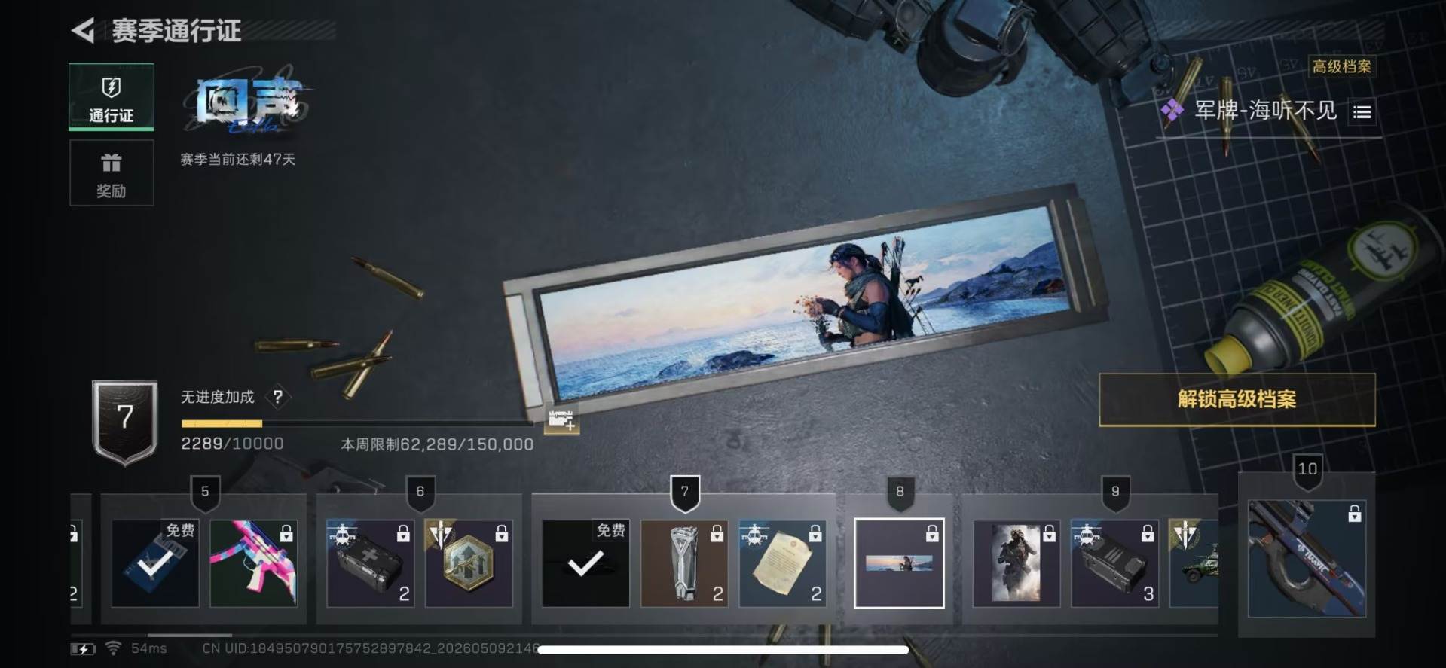
Task: Switch to the 奖励 rewards tab
Action: click(x=112, y=173)
